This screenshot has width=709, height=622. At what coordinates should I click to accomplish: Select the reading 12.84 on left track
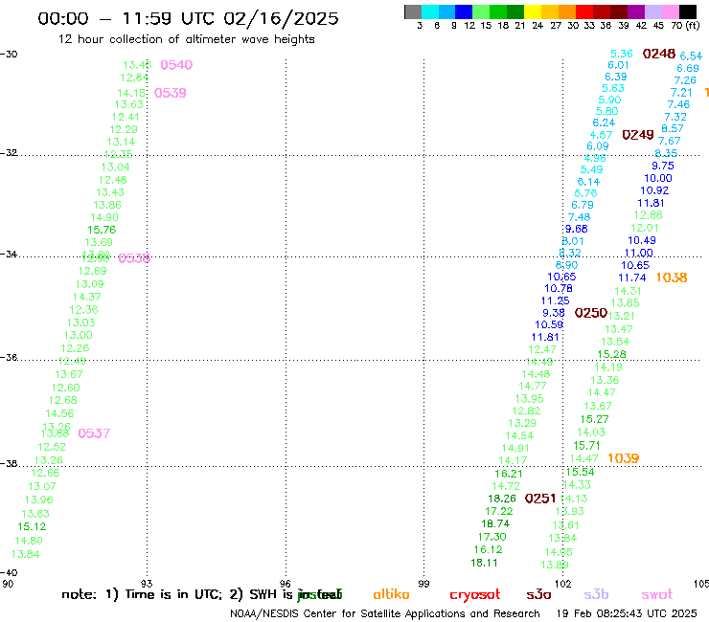[134, 78]
